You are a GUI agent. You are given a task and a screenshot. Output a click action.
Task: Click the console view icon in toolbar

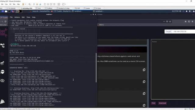pyautogui.click(x=59, y=4)
